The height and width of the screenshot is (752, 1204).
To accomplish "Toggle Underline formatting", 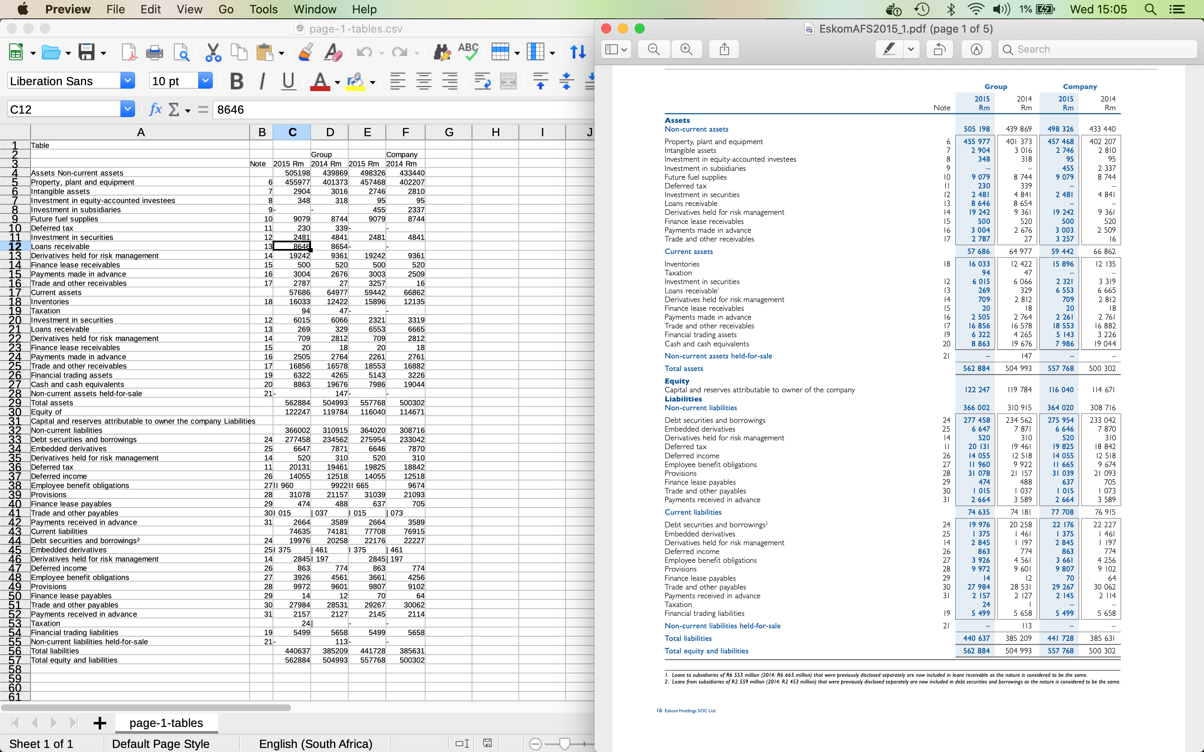I will tap(288, 81).
